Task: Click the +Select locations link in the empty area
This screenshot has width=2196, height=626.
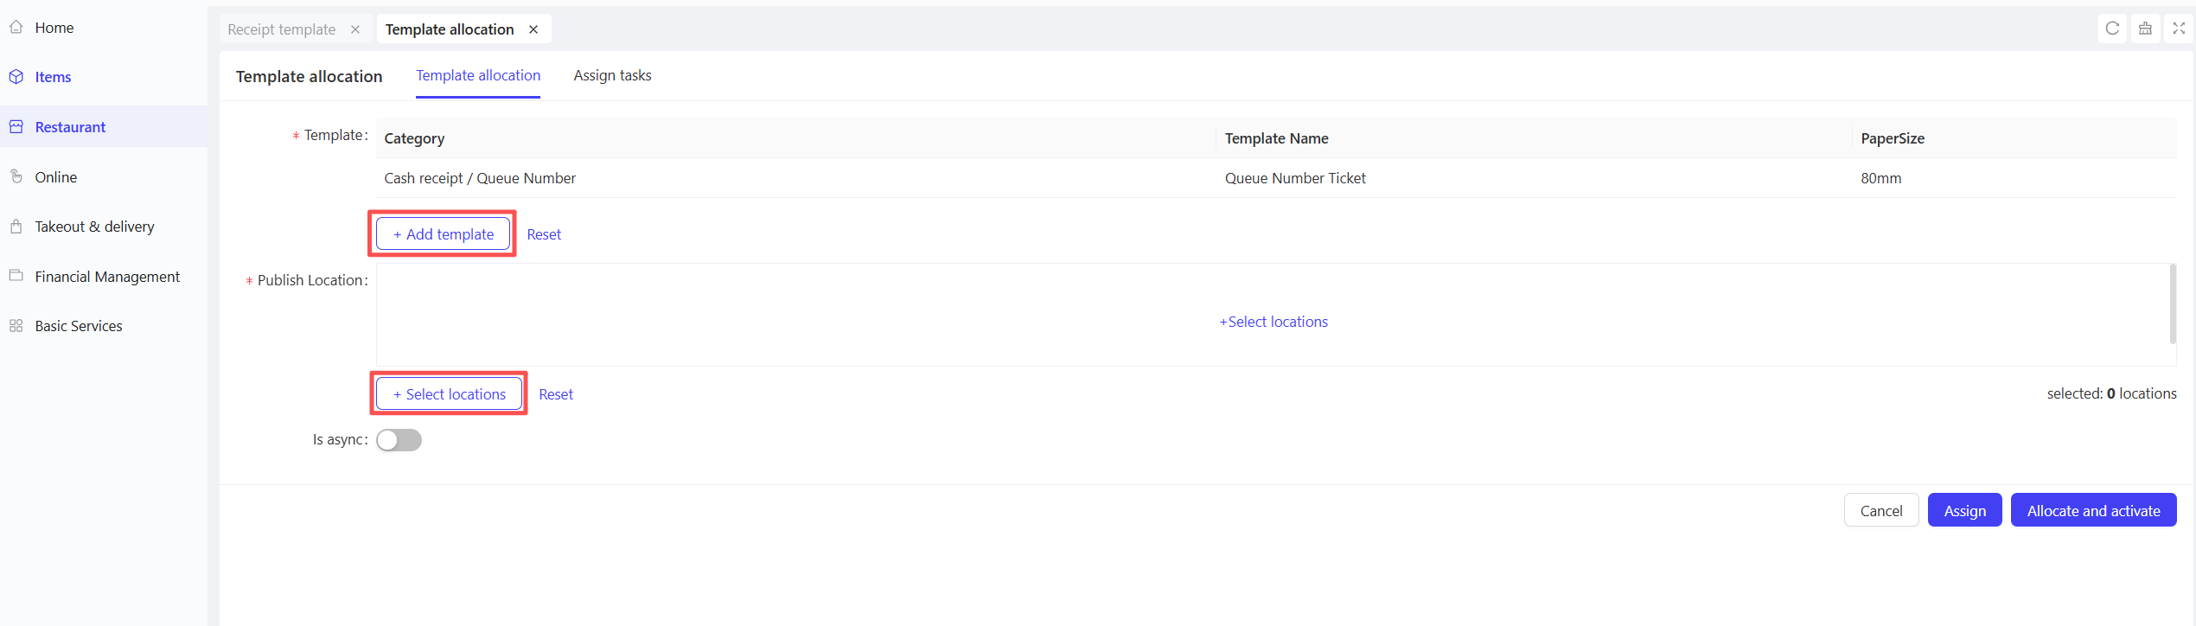Action: pyautogui.click(x=1274, y=322)
